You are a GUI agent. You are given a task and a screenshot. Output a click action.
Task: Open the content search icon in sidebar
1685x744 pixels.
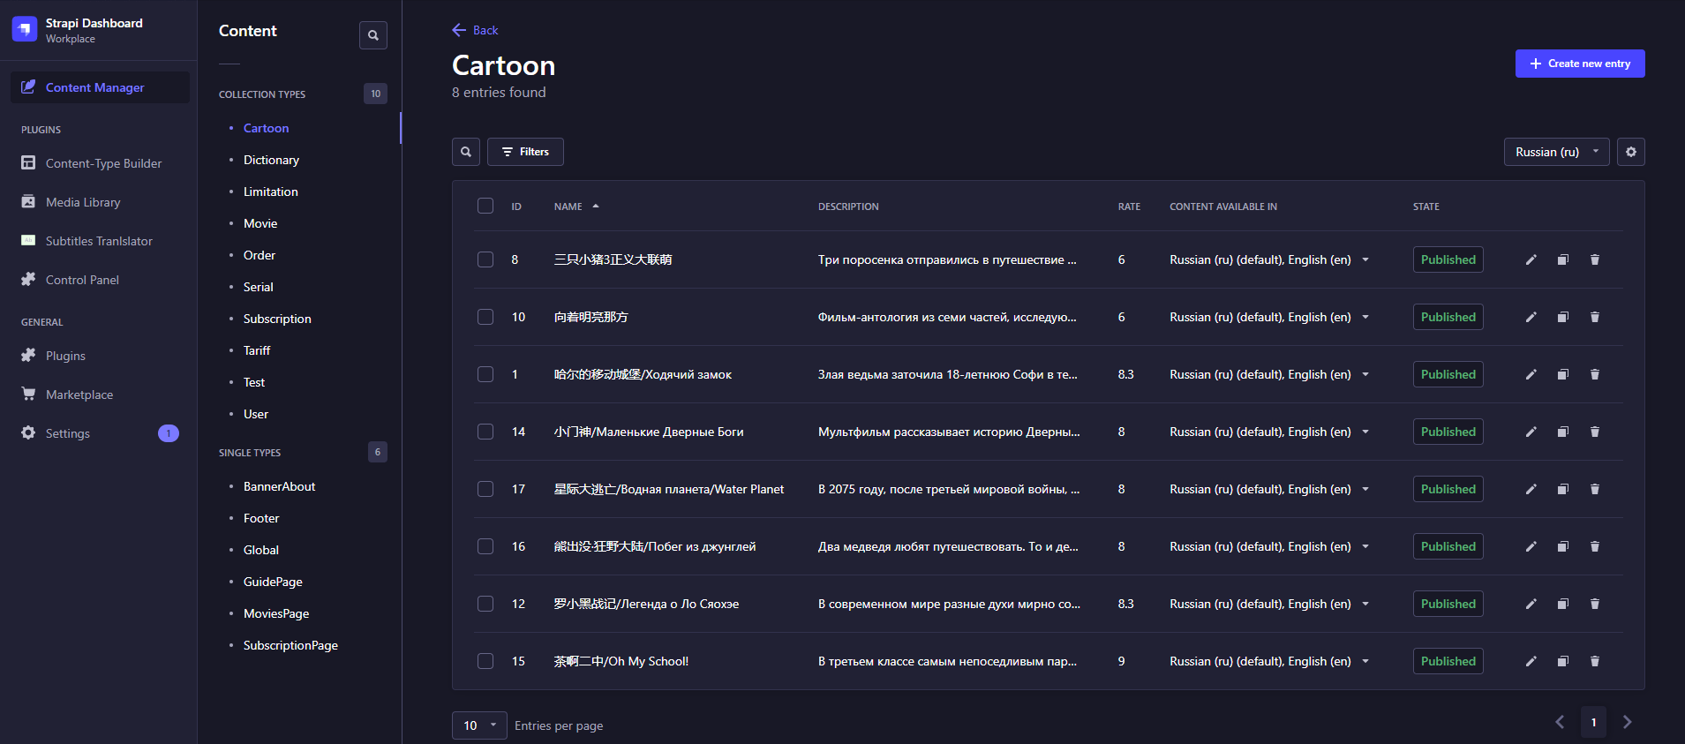(373, 35)
